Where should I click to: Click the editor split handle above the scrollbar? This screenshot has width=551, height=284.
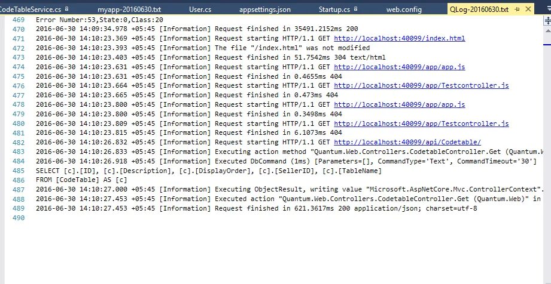(547, 21)
